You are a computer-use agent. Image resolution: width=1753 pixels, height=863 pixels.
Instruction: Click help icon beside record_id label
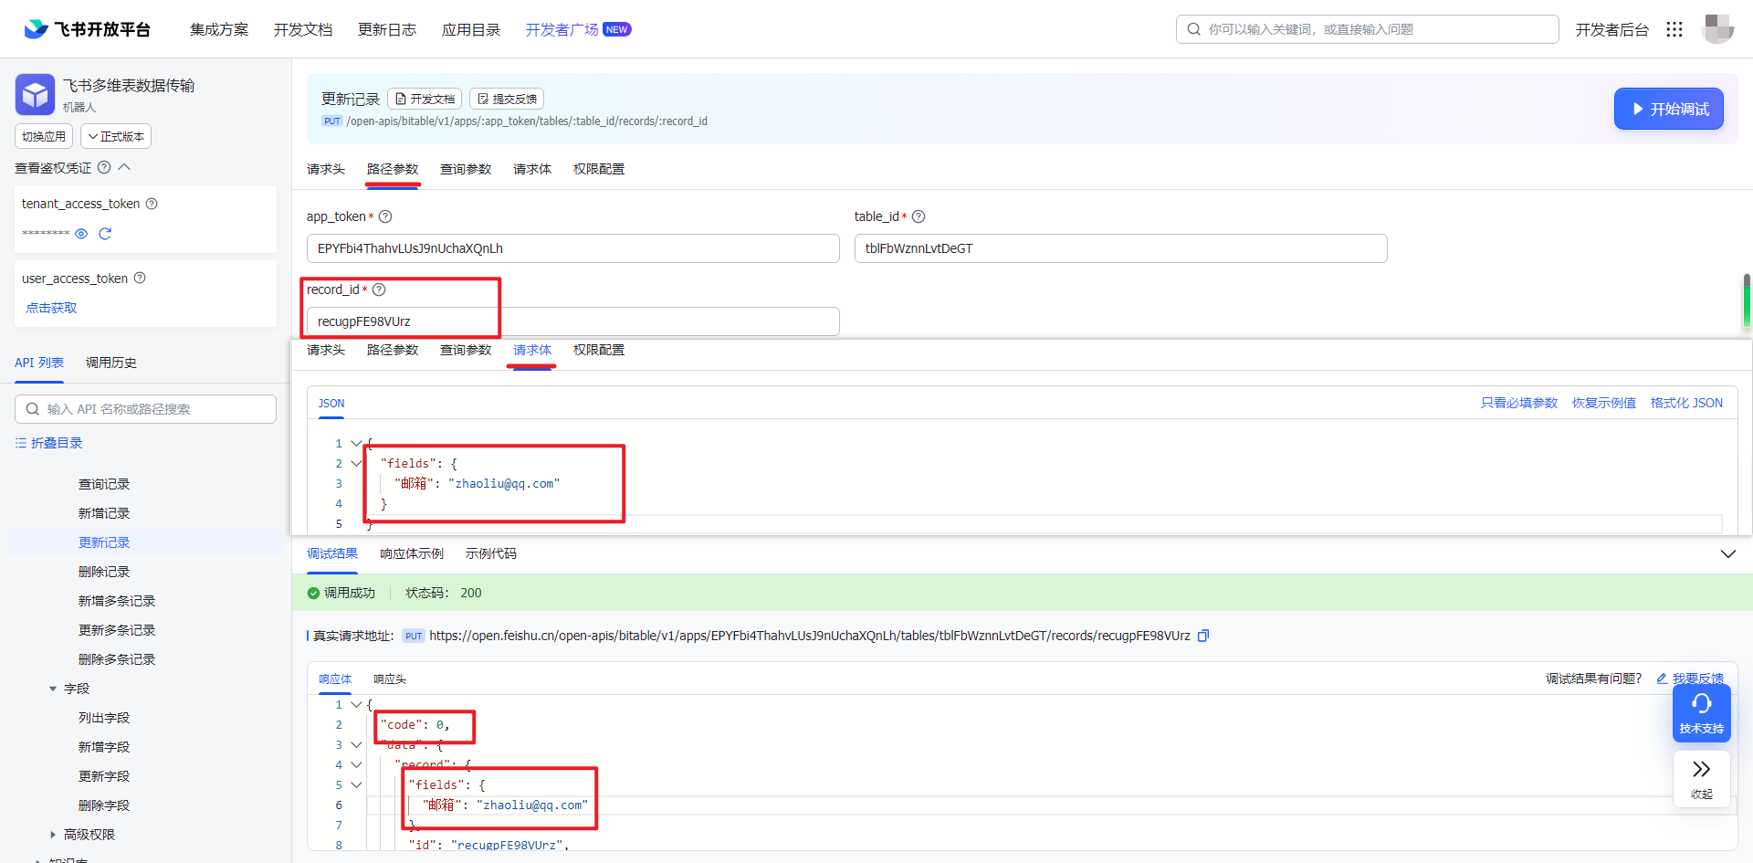pos(379,289)
